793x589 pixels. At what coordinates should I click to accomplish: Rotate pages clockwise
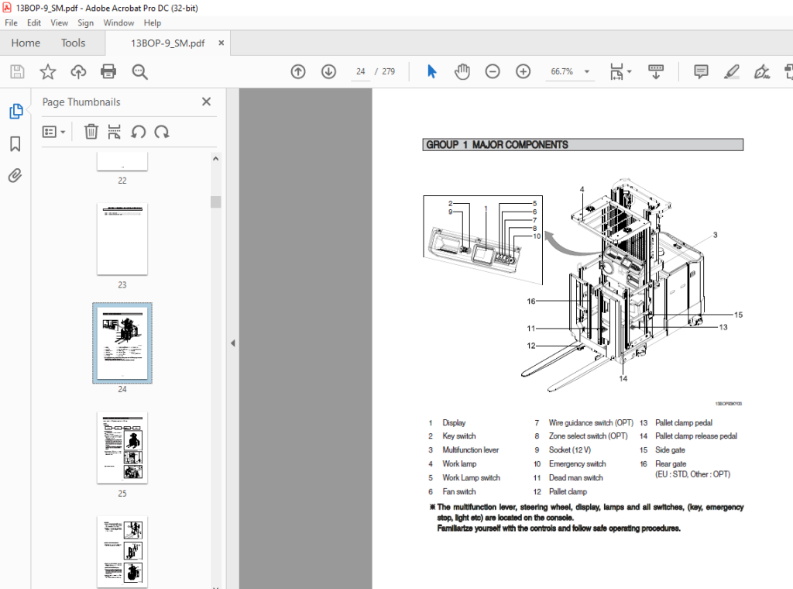coord(162,132)
